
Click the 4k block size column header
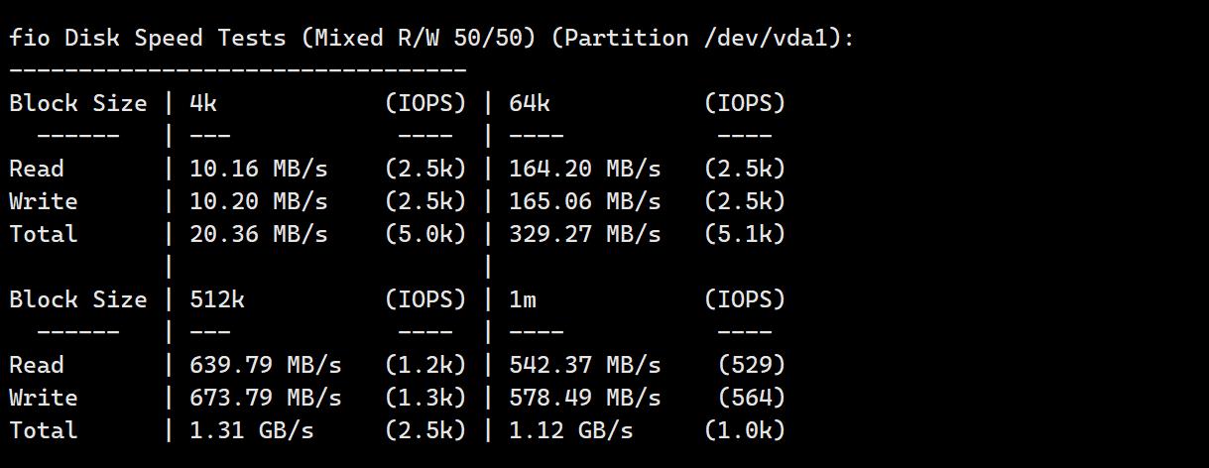203,103
